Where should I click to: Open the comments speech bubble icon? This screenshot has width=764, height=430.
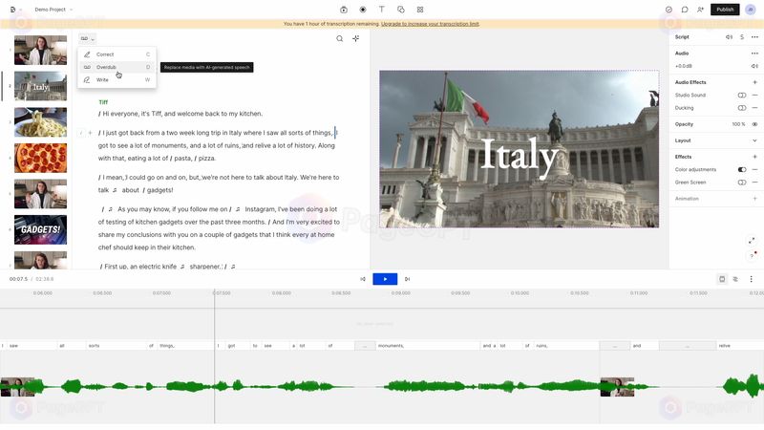pyautogui.click(x=685, y=10)
